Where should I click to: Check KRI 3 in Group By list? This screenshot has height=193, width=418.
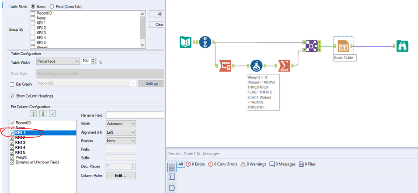[x=33, y=33]
